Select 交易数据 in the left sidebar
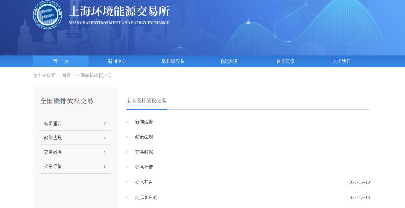 pos(75,152)
